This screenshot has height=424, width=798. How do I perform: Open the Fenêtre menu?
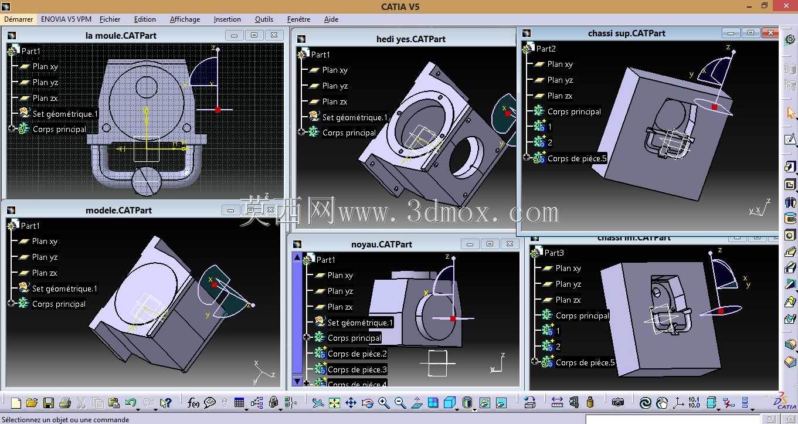click(x=299, y=19)
